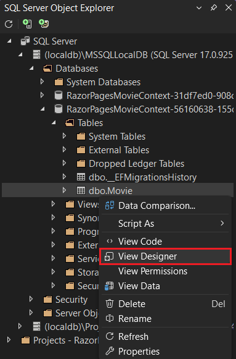The height and width of the screenshot is (359, 236).
Task: Expand the Programmability folder
Action: [53, 231]
